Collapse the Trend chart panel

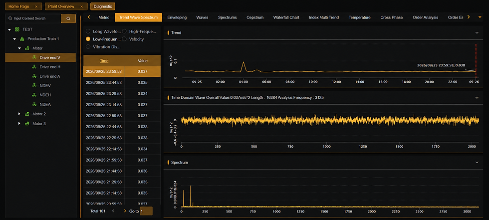click(x=477, y=33)
